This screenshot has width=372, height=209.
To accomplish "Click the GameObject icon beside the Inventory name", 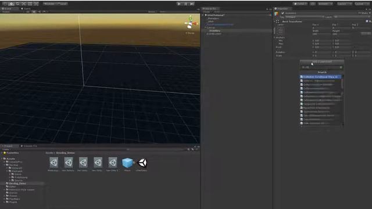I will pos(277,14).
